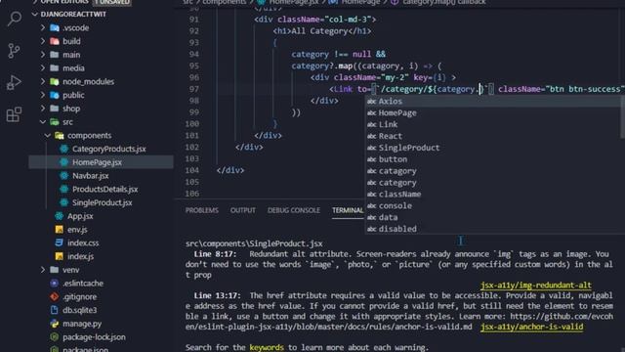Open ProductsDetails.jsx file
This screenshot has width=625, height=352.
coord(104,189)
